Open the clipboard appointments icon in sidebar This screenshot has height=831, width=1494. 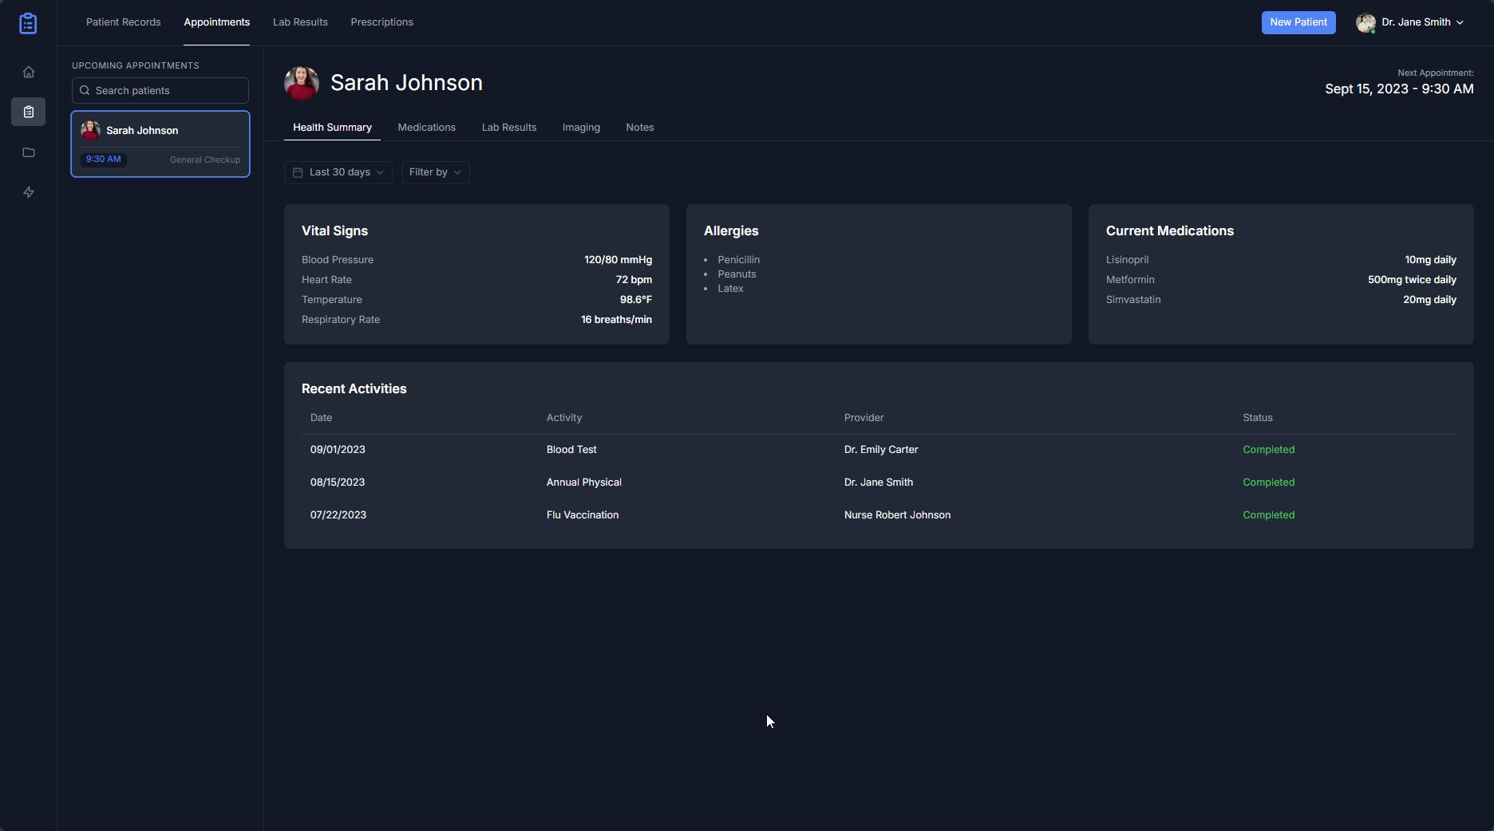coord(28,112)
